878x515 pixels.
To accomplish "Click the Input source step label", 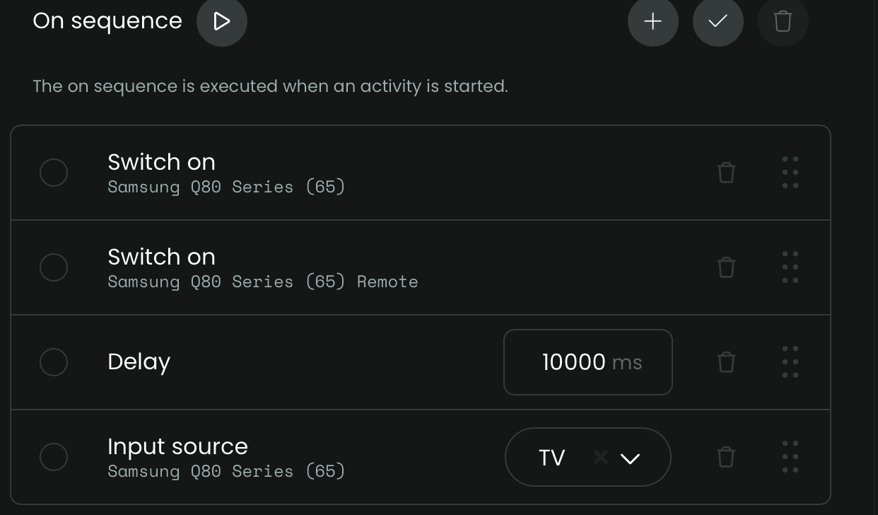I will point(177,446).
